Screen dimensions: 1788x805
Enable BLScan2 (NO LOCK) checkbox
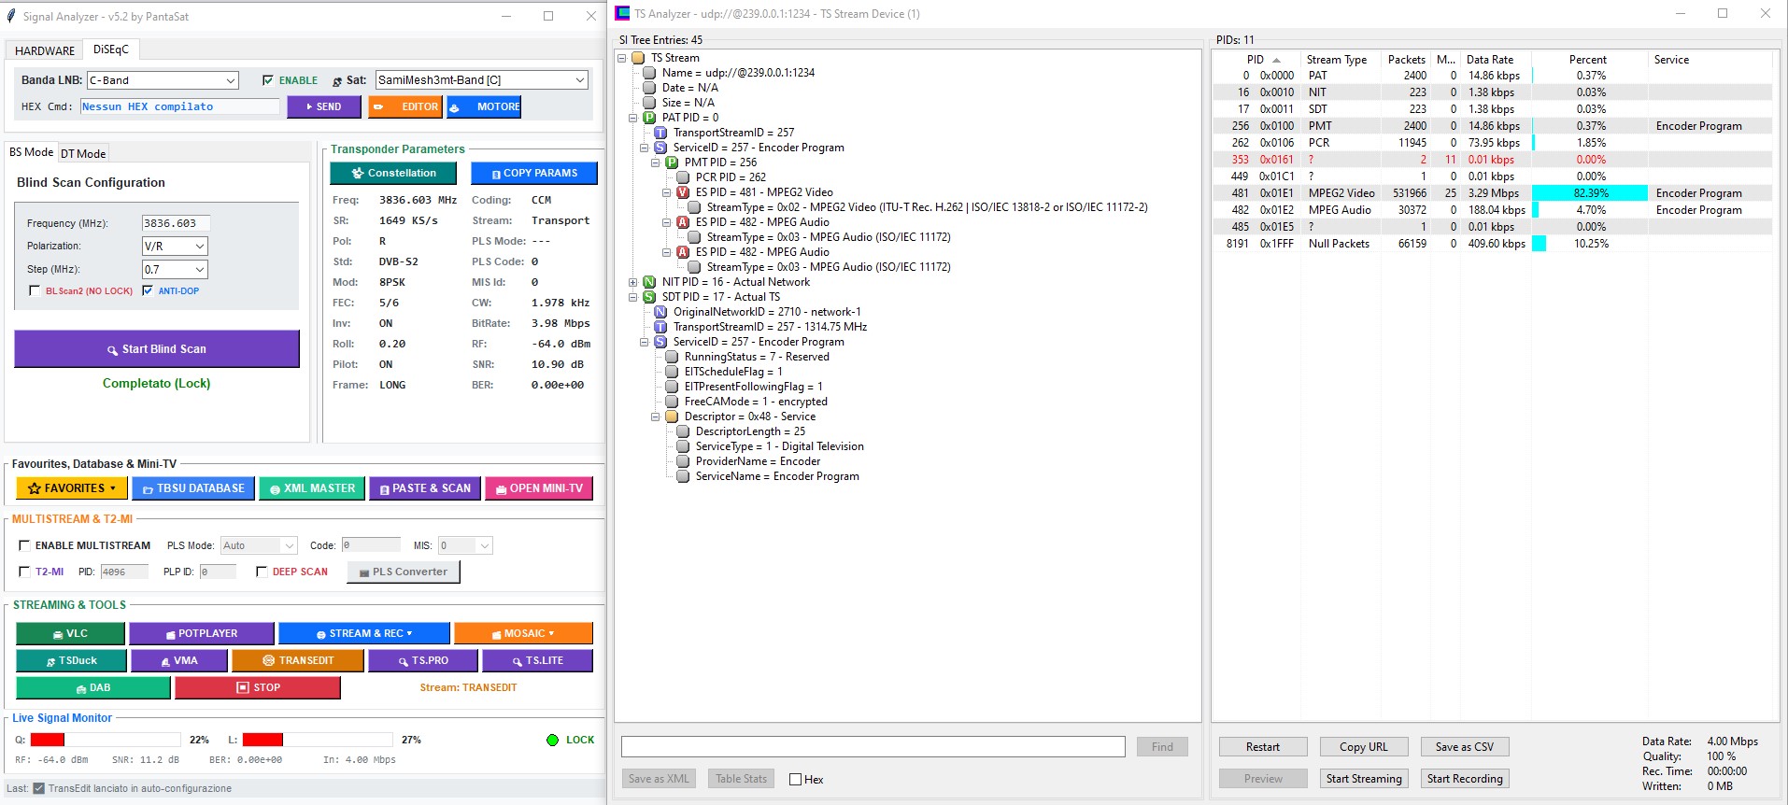click(x=35, y=290)
